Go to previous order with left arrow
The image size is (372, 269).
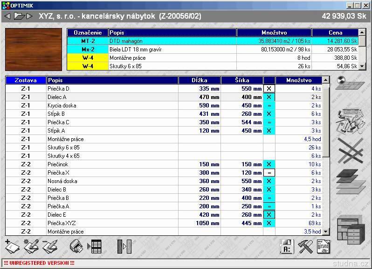coord(7,16)
